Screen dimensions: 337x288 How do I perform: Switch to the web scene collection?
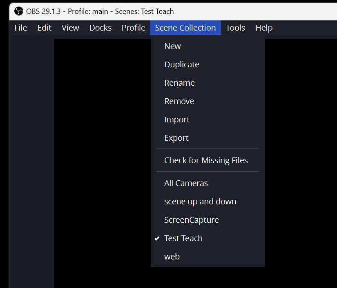coord(208,257)
